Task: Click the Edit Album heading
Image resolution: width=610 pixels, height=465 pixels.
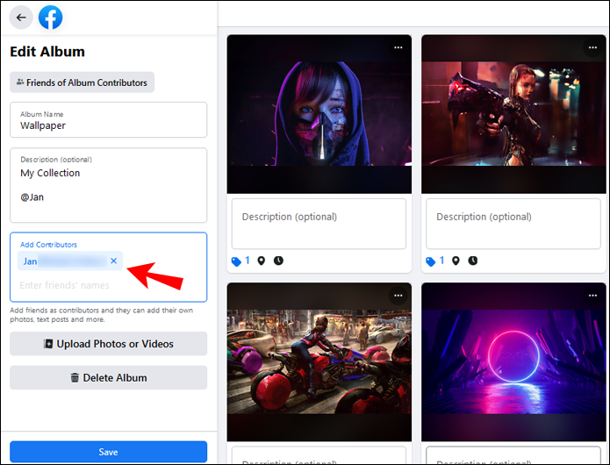Action: tap(47, 51)
